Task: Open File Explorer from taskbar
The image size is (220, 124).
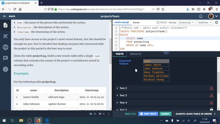Action: click(21, 121)
